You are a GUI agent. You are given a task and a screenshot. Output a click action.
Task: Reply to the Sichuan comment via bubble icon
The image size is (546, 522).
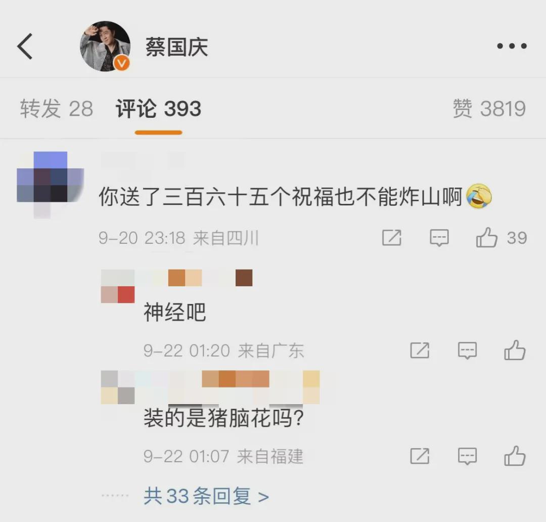(x=439, y=238)
